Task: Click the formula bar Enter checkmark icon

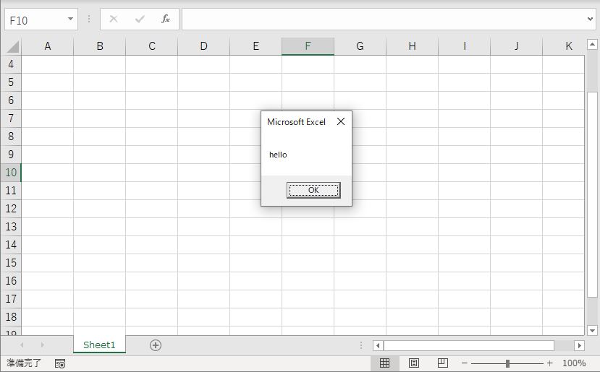Action: (140, 20)
